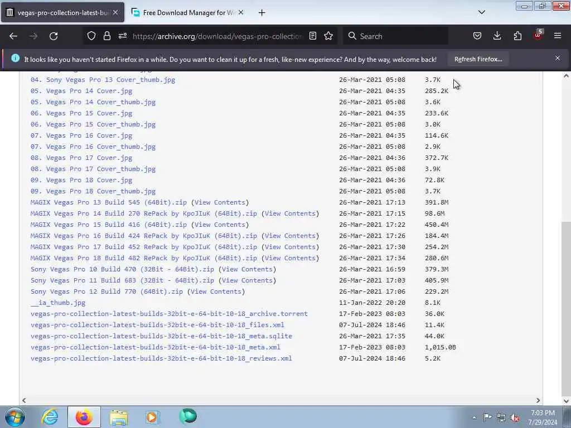View site security padlock info
This screenshot has height=428, width=571.
(107, 36)
